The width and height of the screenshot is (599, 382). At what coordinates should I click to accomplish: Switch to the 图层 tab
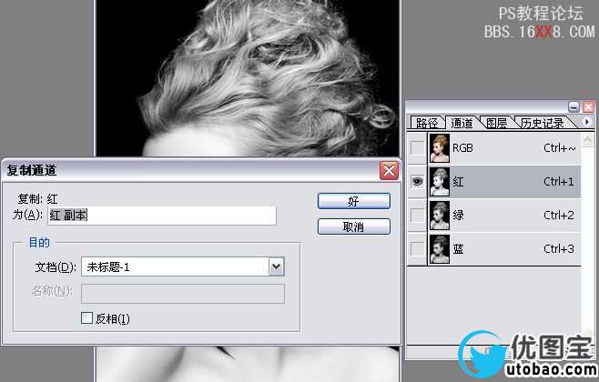[x=496, y=123]
